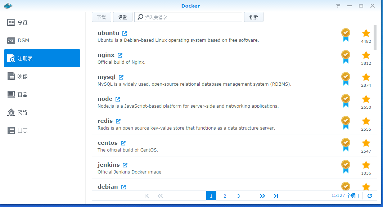Go to the next page arrow
This screenshot has height=207, width=383.
262,196
